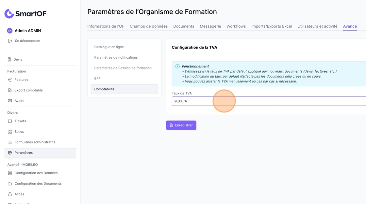This screenshot has width=366, height=204.
Task: Click the gear icon next to Paramètres
Action: 10,153
